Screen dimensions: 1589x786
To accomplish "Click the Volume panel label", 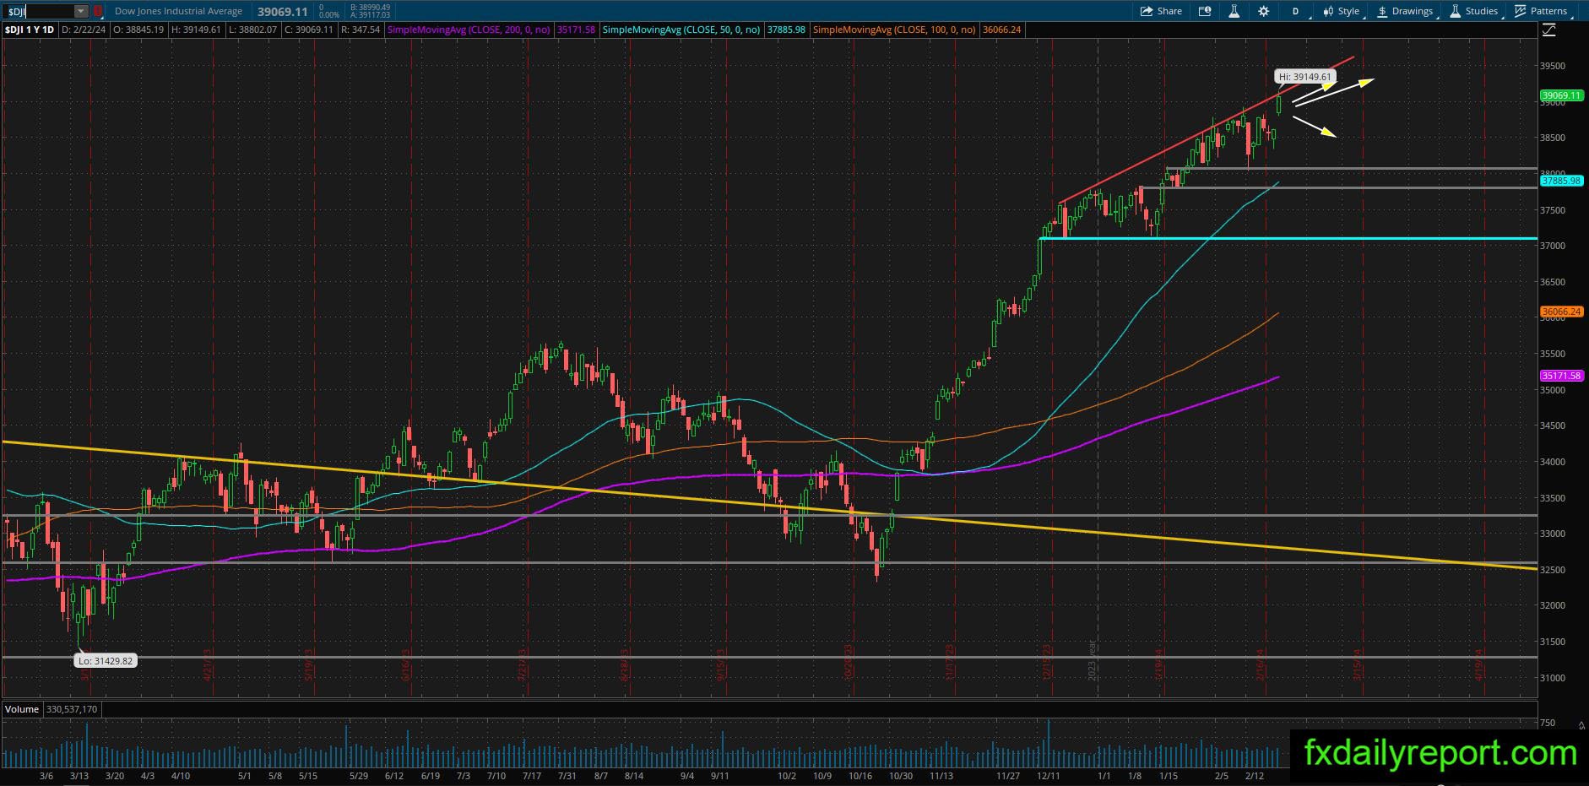I will [x=22, y=709].
